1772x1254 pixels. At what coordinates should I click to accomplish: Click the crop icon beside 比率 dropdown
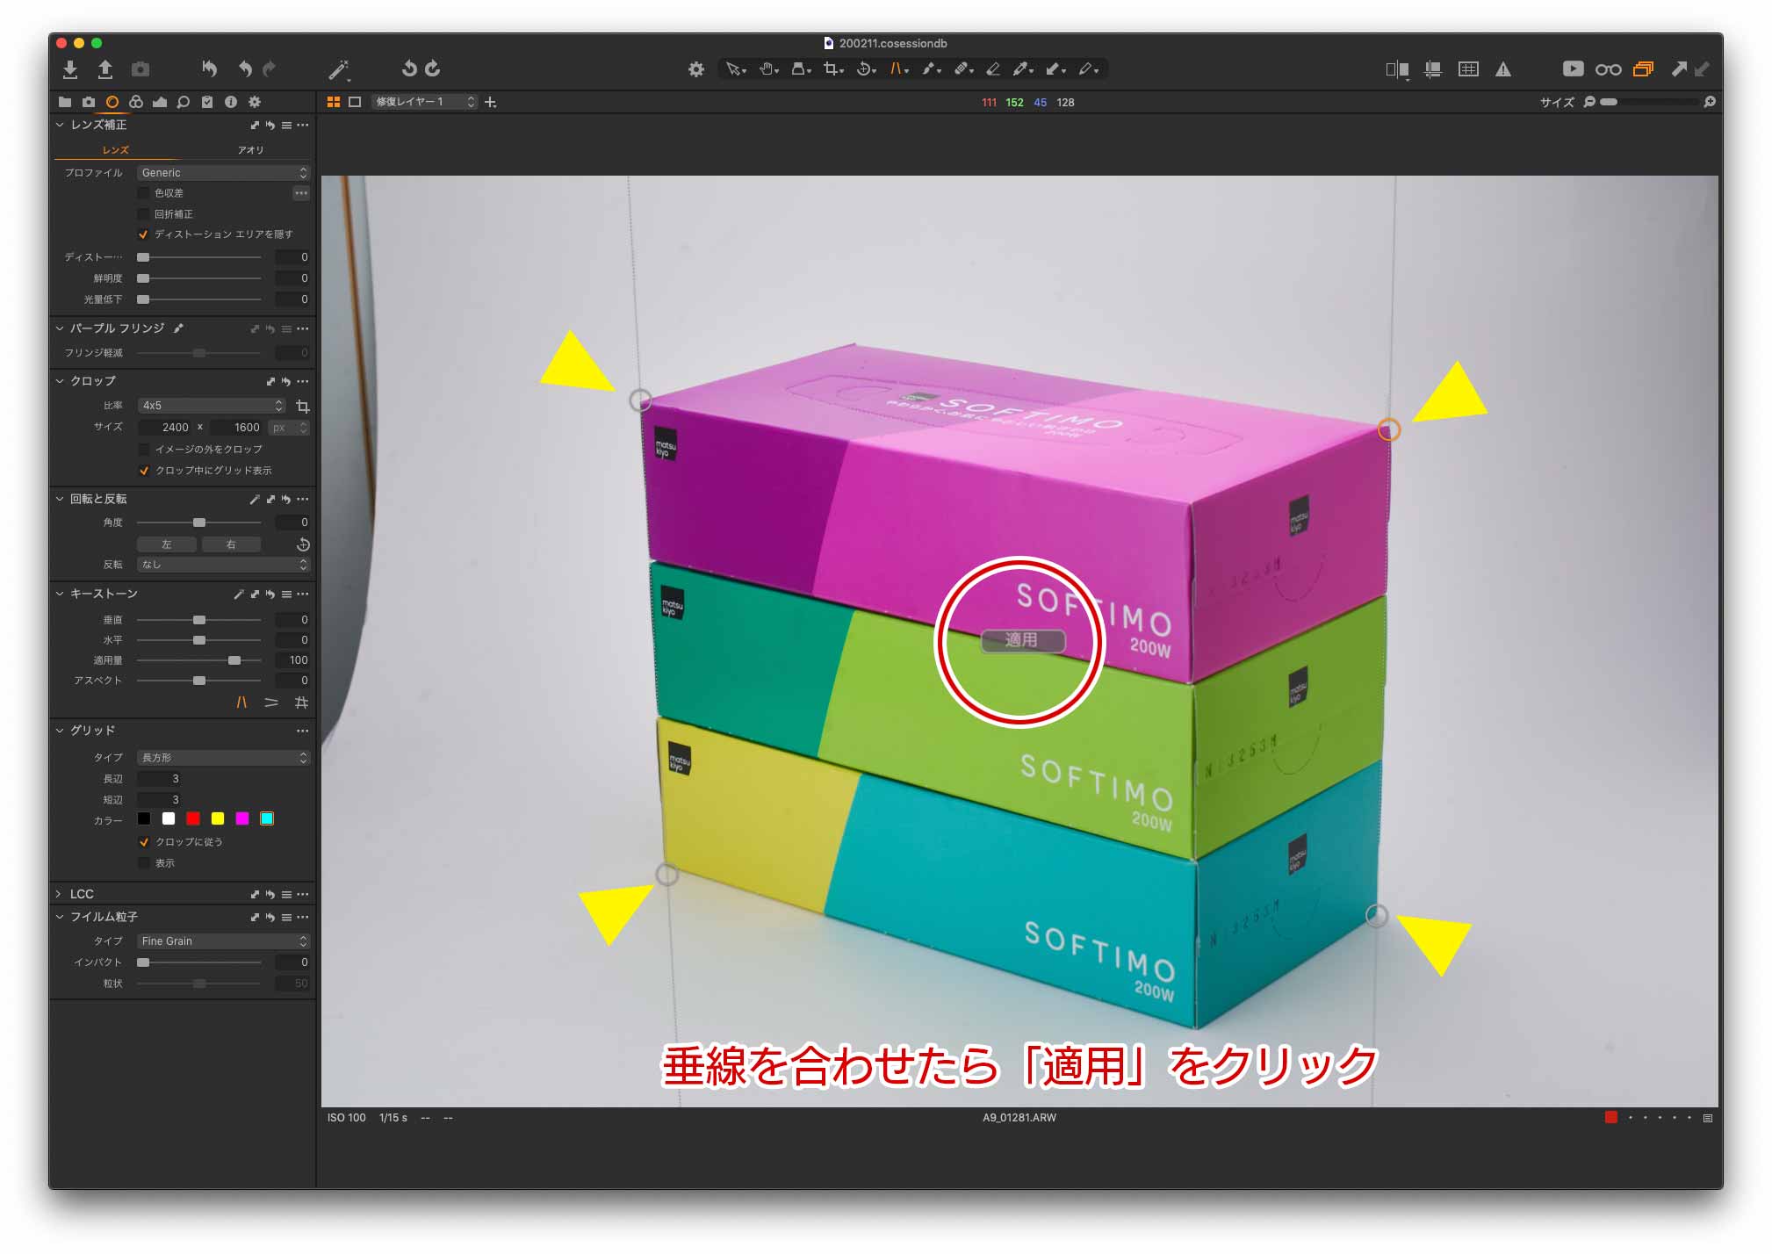[303, 406]
